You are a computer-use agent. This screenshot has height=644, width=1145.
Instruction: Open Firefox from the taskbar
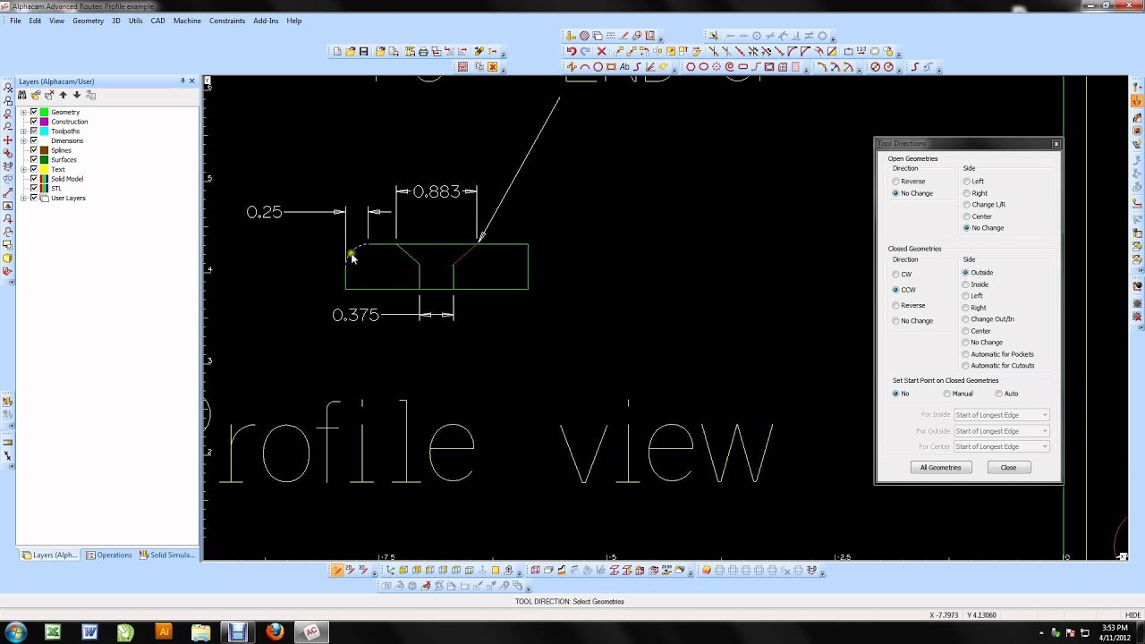tap(275, 632)
